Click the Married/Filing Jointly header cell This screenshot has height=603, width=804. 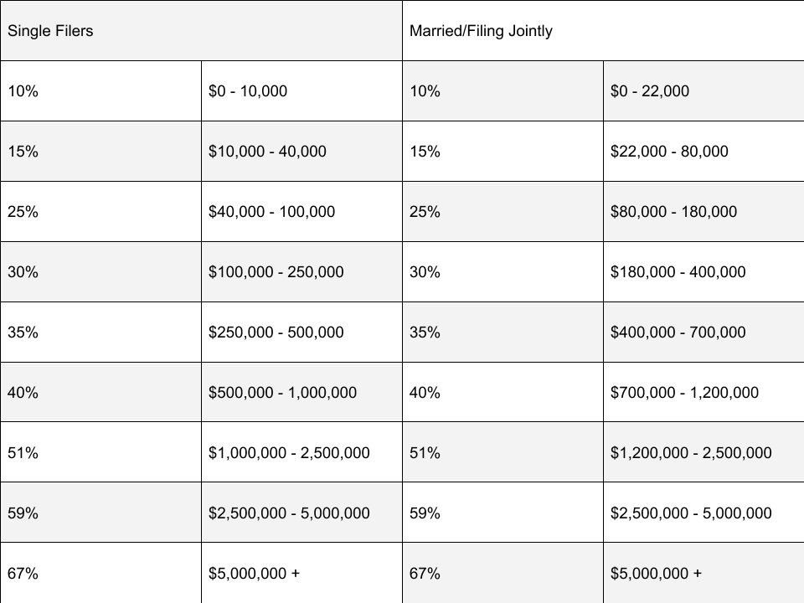click(603, 31)
